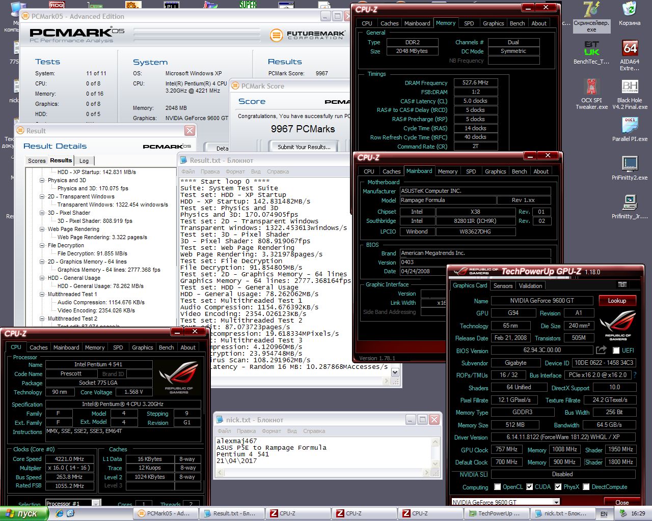Click GPU-Z BIOS share/export icon
Image resolution: width=652 pixels, height=521 pixels.
tap(601, 350)
